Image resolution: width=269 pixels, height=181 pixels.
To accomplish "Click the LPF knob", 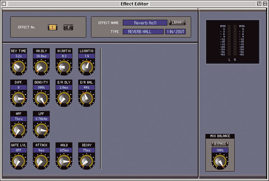I will click(41, 131).
